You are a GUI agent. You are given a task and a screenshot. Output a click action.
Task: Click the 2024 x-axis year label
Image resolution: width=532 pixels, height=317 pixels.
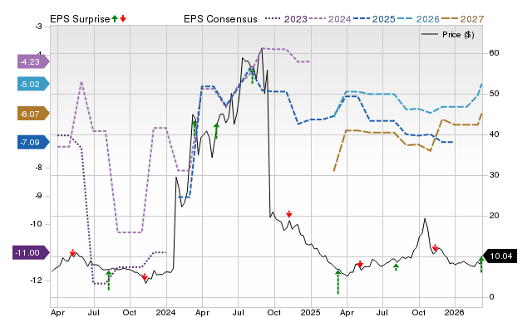(x=166, y=312)
